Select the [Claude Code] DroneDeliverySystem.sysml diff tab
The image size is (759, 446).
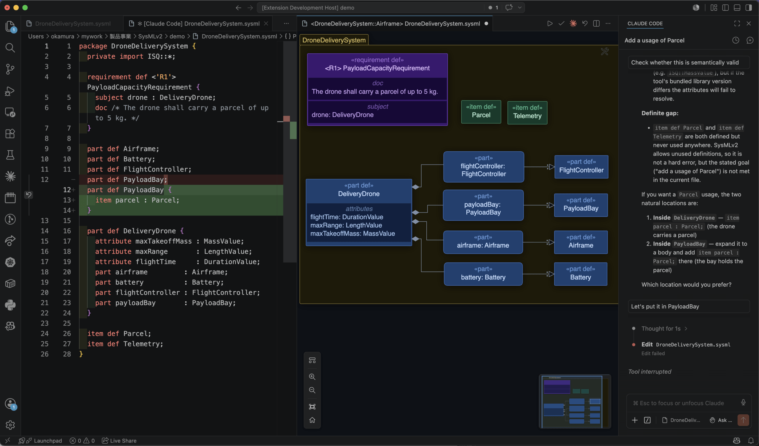pyautogui.click(x=198, y=23)
